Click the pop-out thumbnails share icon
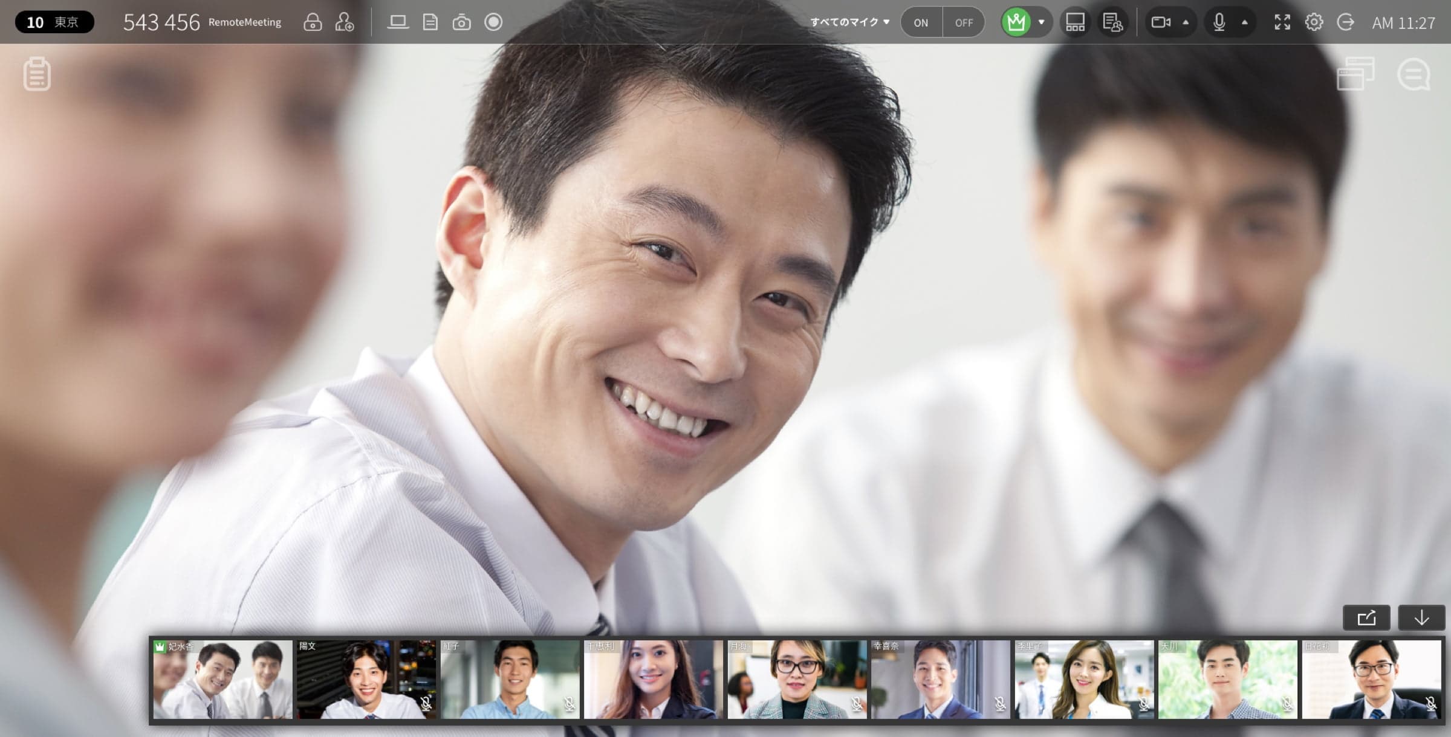The height and width of the screenshot is (737, 1451). [1366, 618]
